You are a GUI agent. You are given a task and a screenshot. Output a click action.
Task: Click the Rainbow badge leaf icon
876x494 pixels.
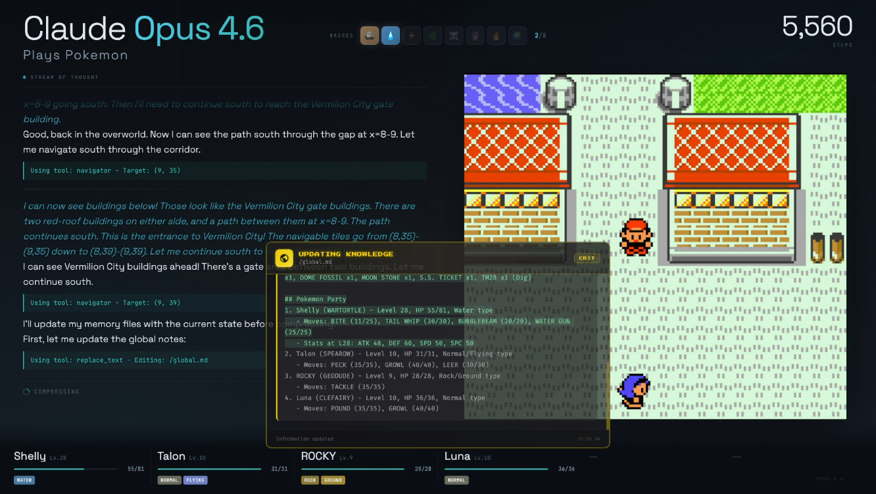click(x=433, y=36)
